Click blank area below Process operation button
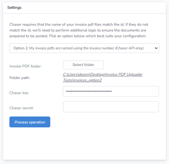Screen dimensions: 169x164 pyautogui.click(x=85, y=143)
